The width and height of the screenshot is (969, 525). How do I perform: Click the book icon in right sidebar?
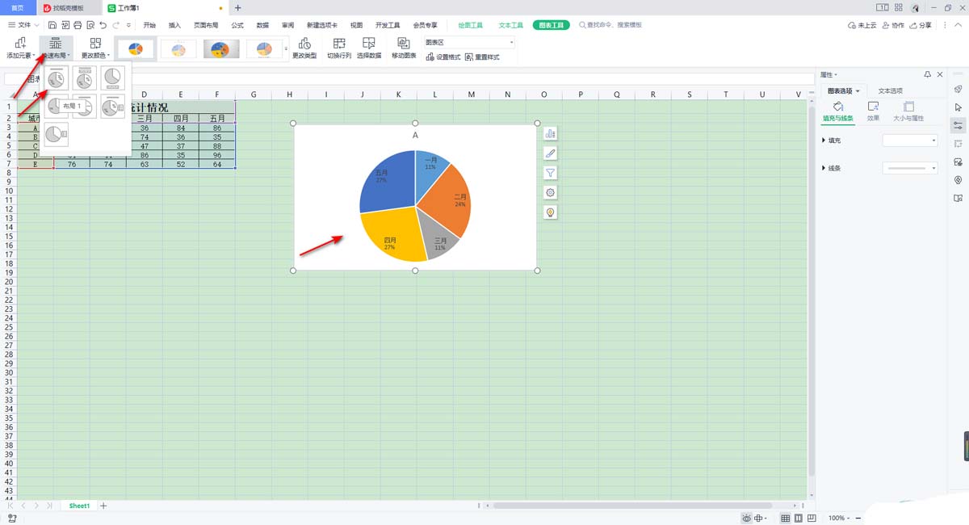(958, 198)
